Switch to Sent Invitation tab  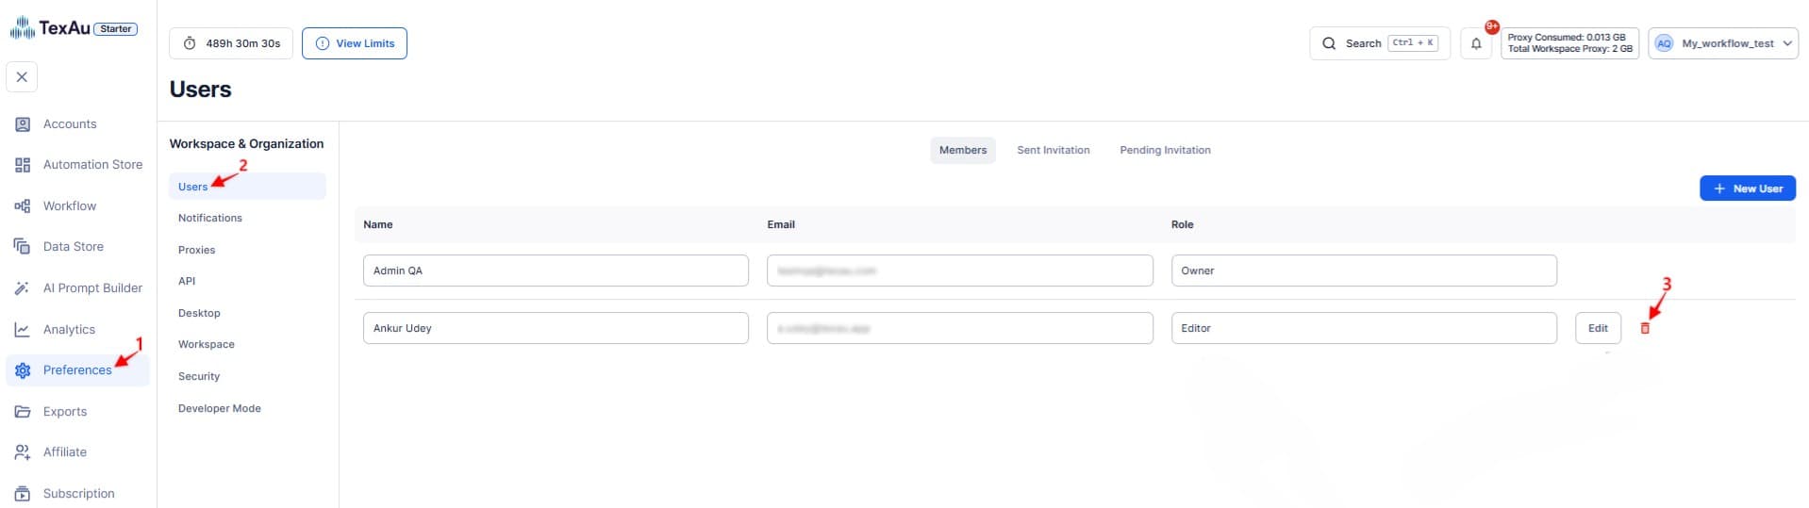tap(1053, 151)
